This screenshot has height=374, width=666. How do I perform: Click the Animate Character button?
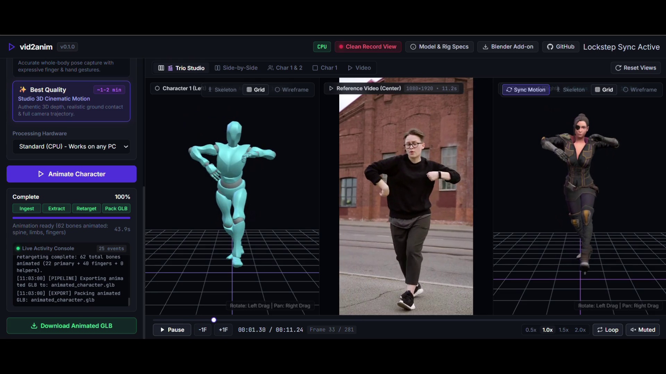pos(71,174)
